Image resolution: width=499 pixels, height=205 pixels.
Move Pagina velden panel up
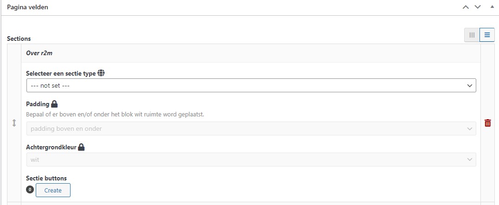(466, 7)
